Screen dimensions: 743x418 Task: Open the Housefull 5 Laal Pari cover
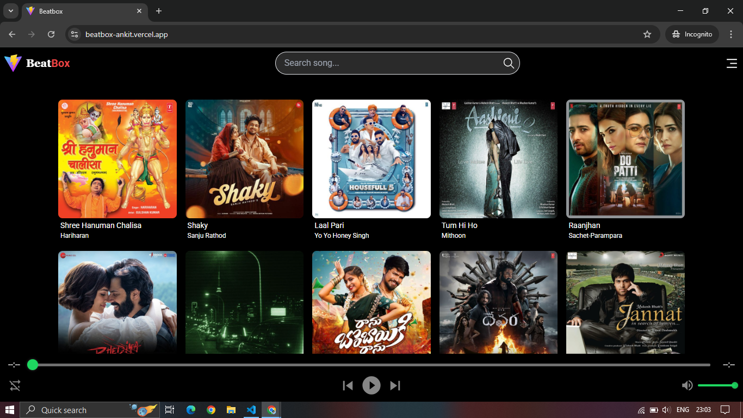371,159
